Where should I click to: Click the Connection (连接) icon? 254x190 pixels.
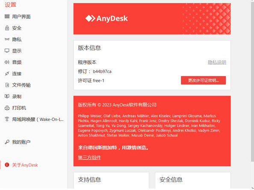click(7, 74)
